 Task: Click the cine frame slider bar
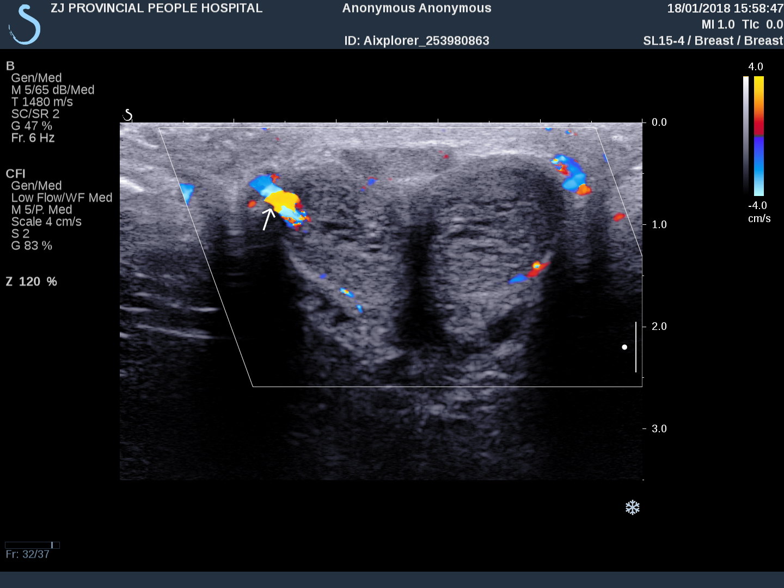(32, 545)
